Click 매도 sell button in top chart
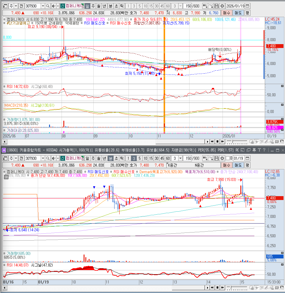 coord(238,13)
